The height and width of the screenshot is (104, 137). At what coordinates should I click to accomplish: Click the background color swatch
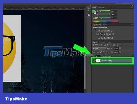tap(95, 13)
